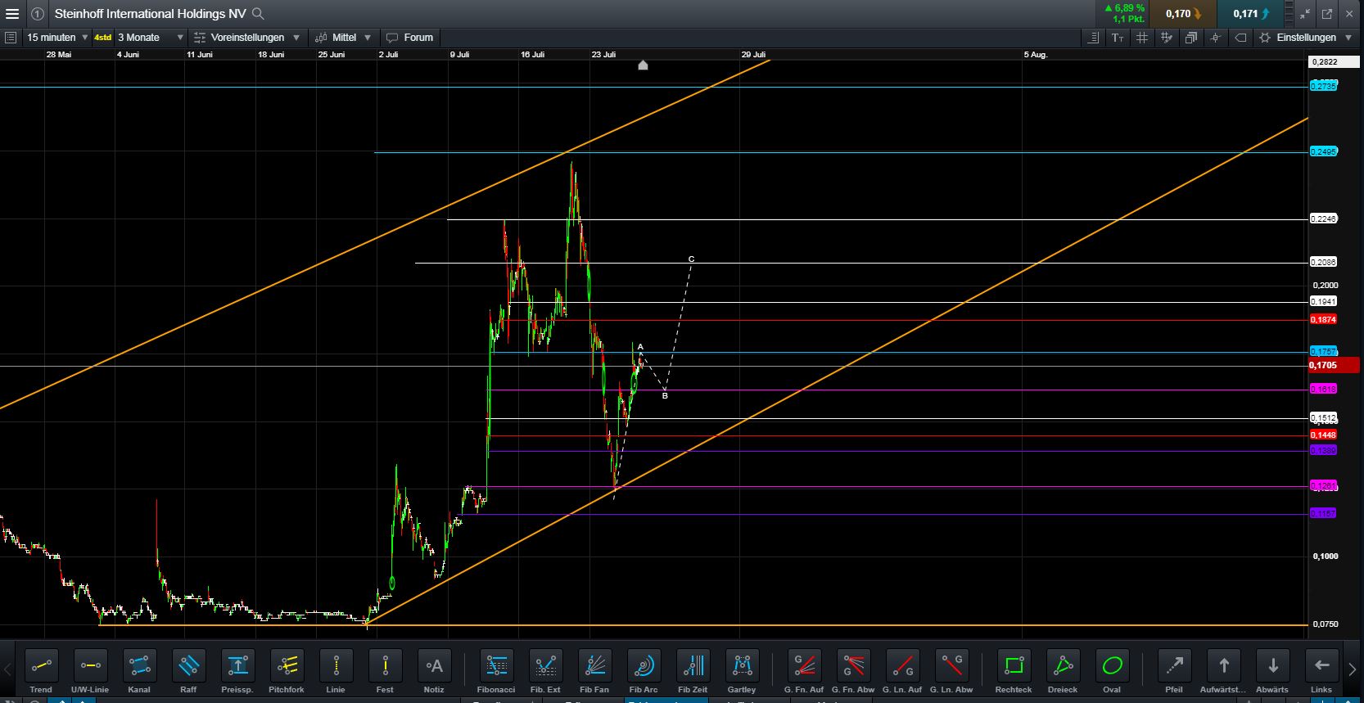Select the vertical Linie tool
The image size is (1364, 703).
point(336,666)
